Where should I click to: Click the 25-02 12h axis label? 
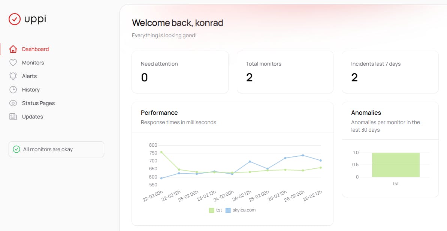pyautogui.click(x=277, y=196)
